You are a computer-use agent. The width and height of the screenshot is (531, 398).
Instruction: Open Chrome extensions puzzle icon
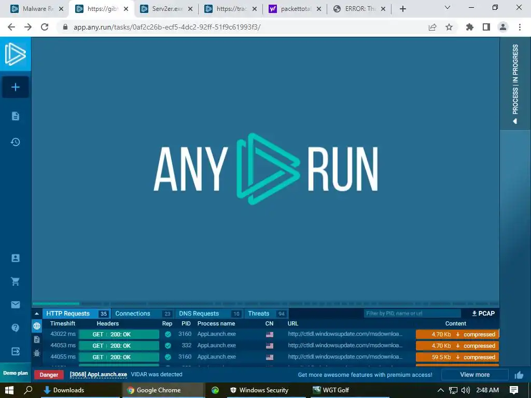pos(470,27)
